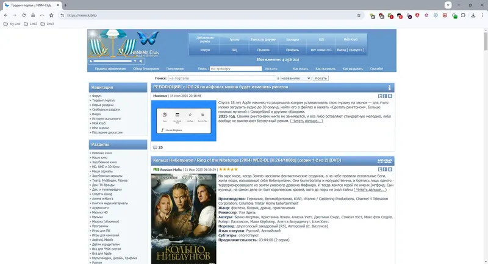Bookmark page with star in address bar
488x264 pixels.
(359, 15)
